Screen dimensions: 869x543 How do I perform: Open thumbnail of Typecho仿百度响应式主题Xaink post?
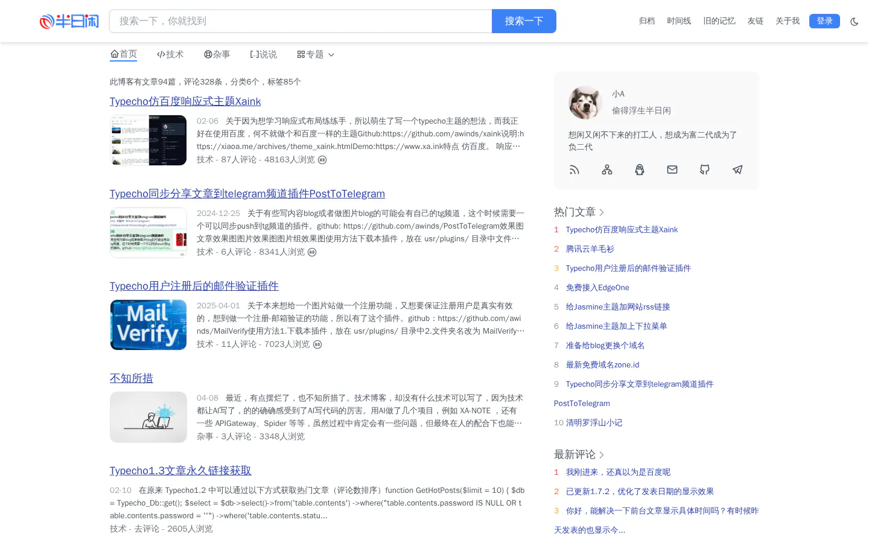pyautogui.click(x=148, y=141)
